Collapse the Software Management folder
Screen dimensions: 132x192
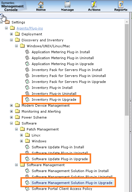point(16,165)
